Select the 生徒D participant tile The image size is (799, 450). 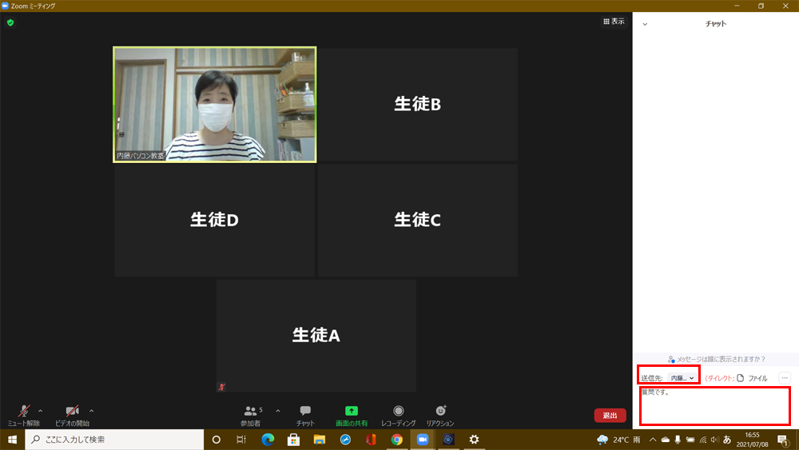coord(214,220)
